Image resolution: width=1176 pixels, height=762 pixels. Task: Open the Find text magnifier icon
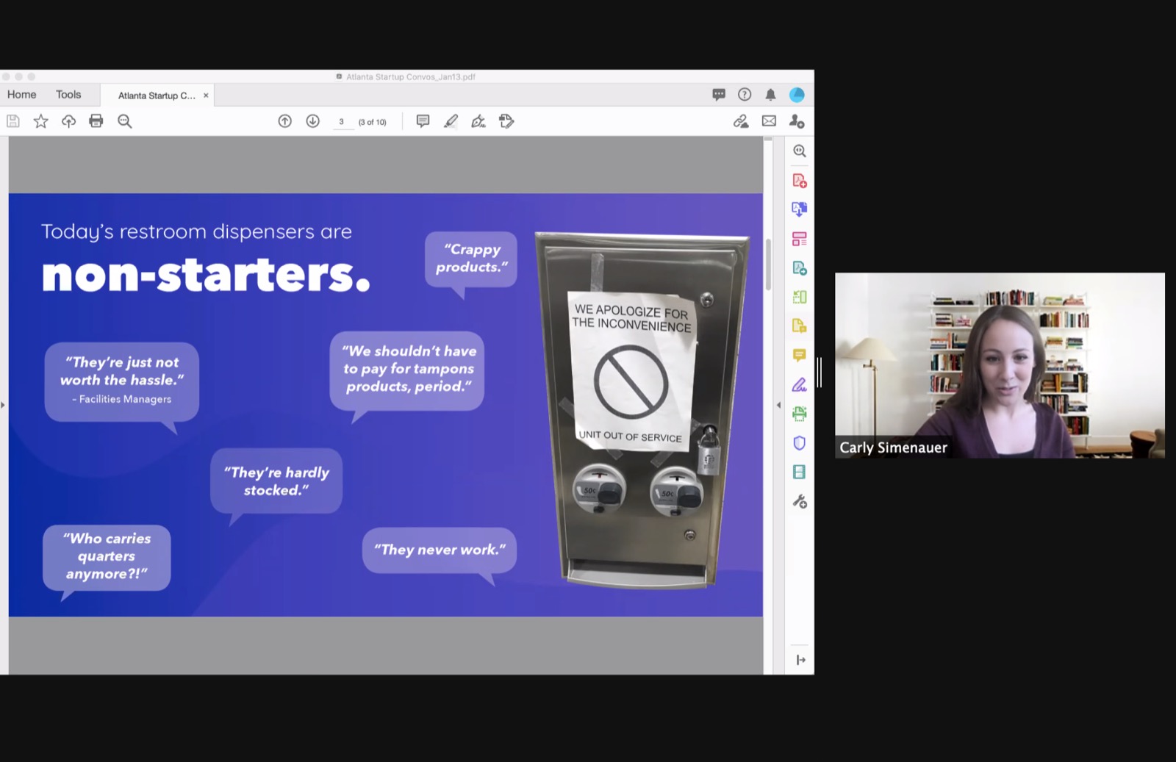pos(125,121)
